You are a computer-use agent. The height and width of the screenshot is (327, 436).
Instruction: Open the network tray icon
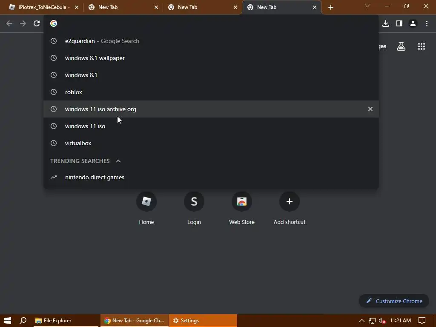[372, 321]
